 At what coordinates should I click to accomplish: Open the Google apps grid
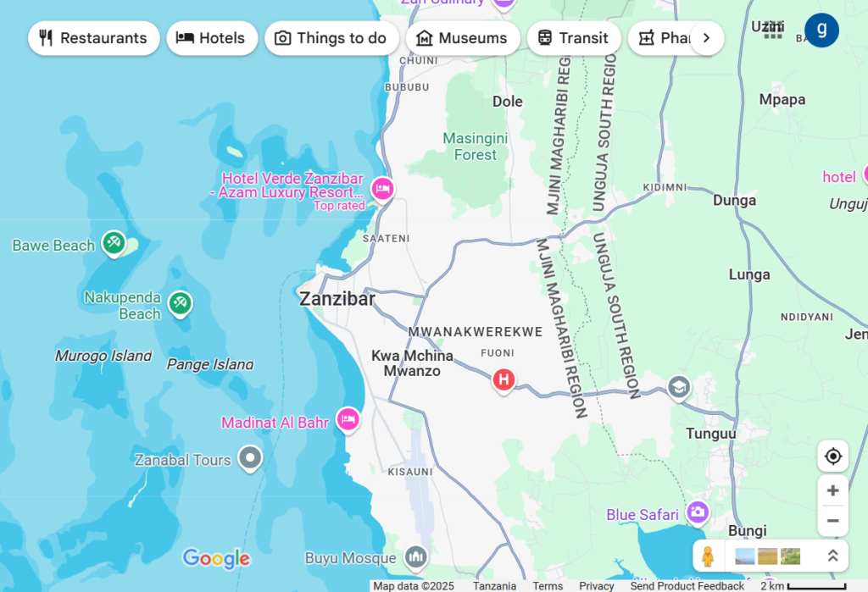coord(773,30)
